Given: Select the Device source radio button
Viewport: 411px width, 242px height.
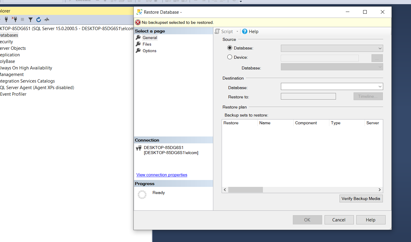Looking at the screenshot, I should [x=230, y=57].
